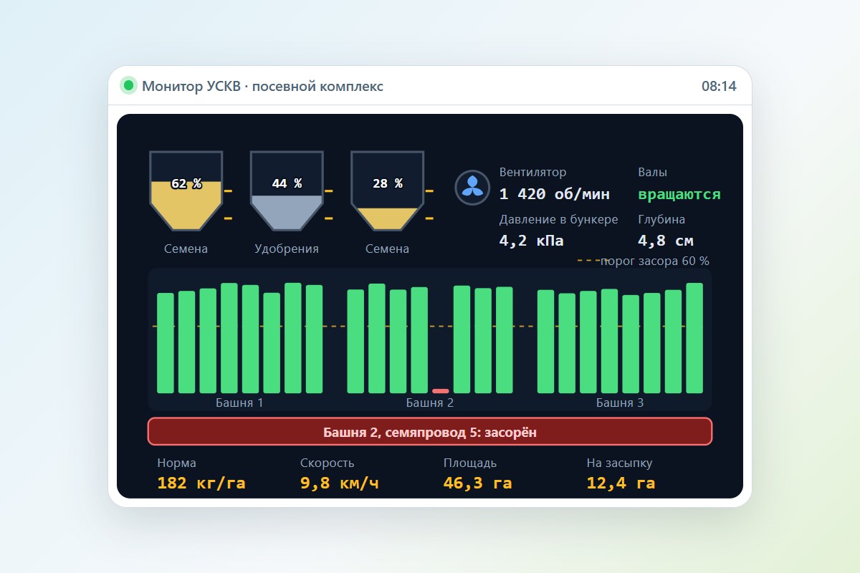Click the Башня 3 label
Screen dimensions: 860x573
click(620, 403)
